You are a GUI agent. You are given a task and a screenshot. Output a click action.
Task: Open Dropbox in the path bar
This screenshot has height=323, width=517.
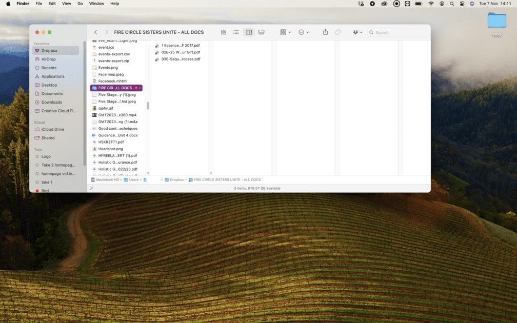[x=176, y=179]
